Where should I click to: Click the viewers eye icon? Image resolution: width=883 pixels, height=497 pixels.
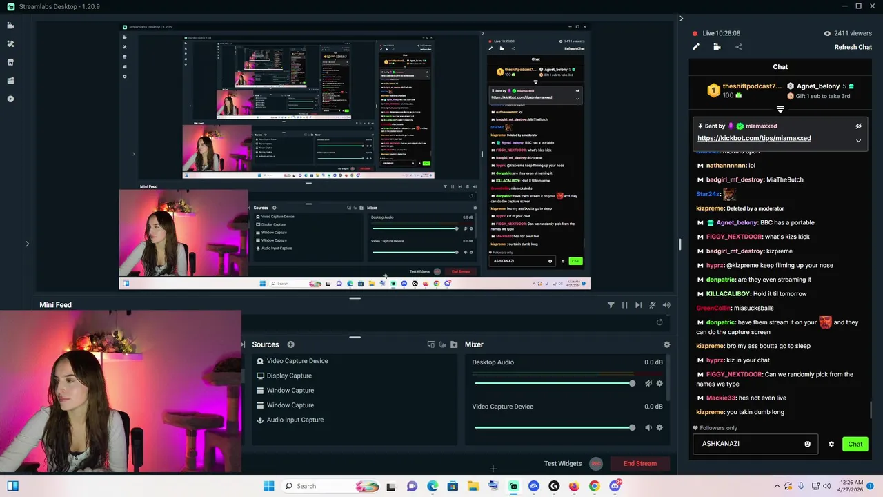pyautogui.click(x=827, y=33)
